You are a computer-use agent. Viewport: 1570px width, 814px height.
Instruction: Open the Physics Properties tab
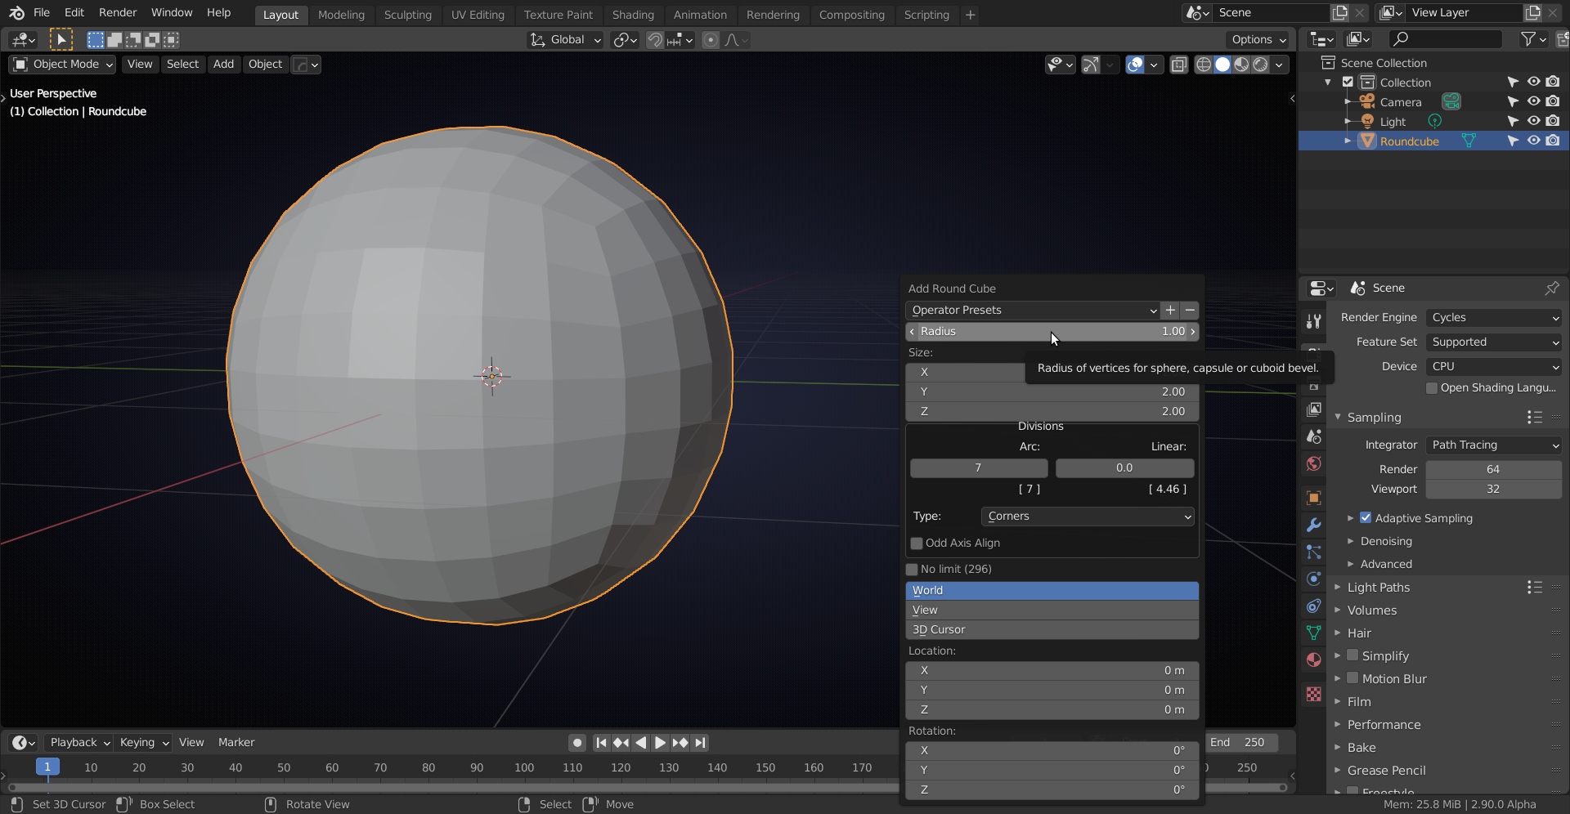1313,579
